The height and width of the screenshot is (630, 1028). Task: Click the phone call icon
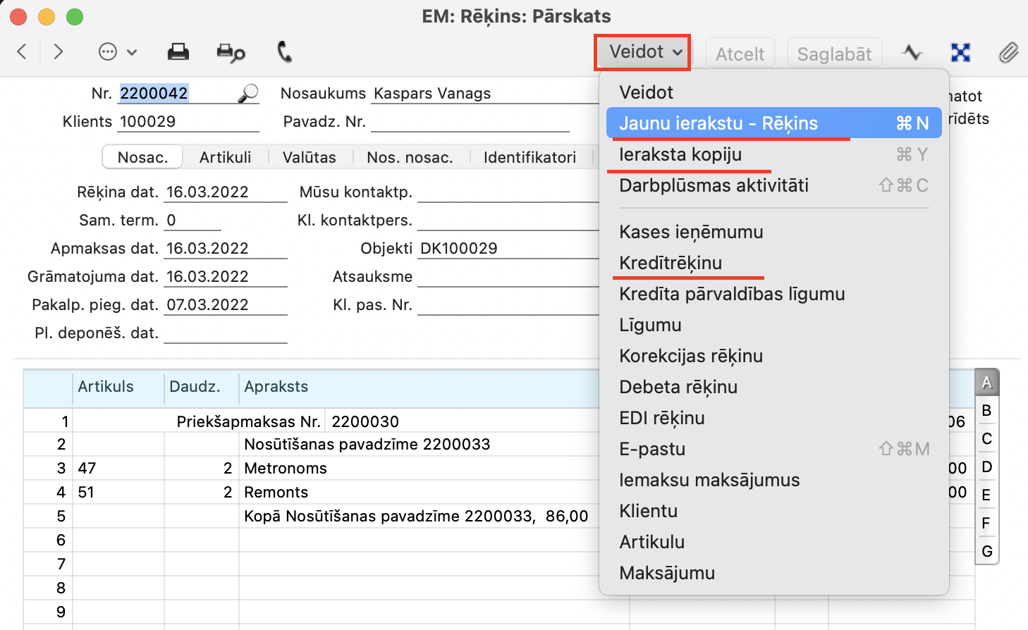(284, 52)
